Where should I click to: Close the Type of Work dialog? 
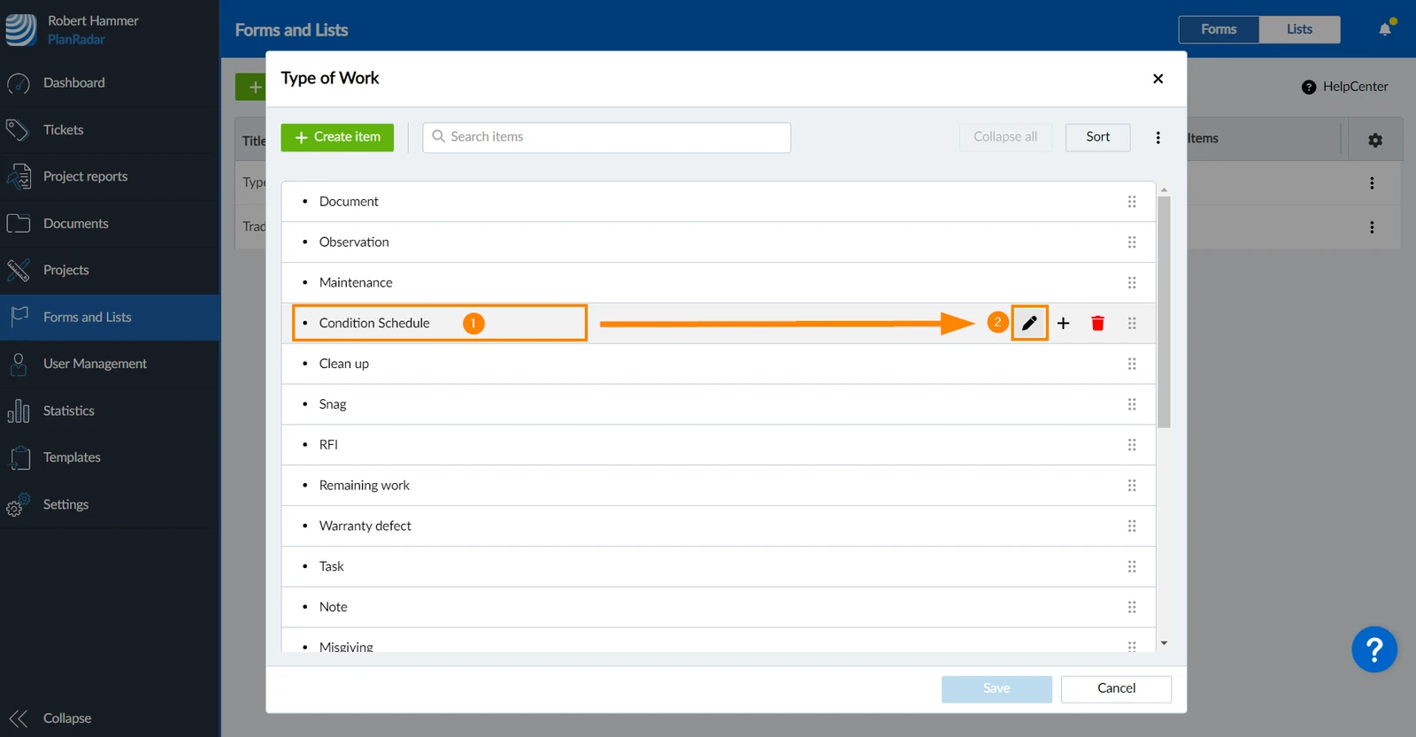point(1158,79)
